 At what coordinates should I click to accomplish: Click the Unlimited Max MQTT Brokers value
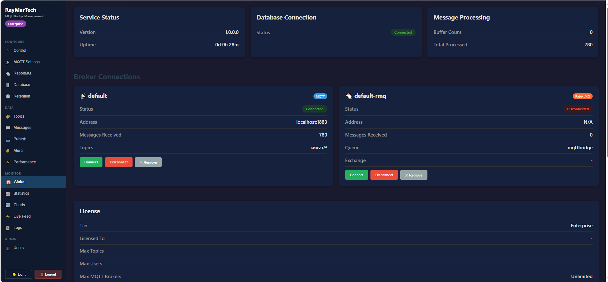(x=582, y=277)
